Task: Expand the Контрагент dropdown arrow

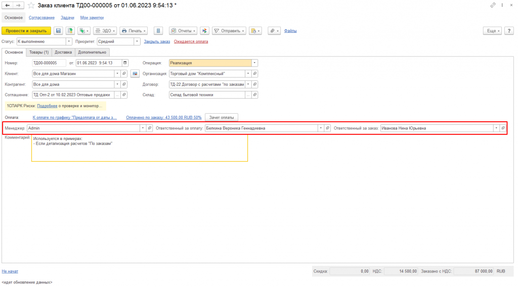Action: click(x=117, y=84)
